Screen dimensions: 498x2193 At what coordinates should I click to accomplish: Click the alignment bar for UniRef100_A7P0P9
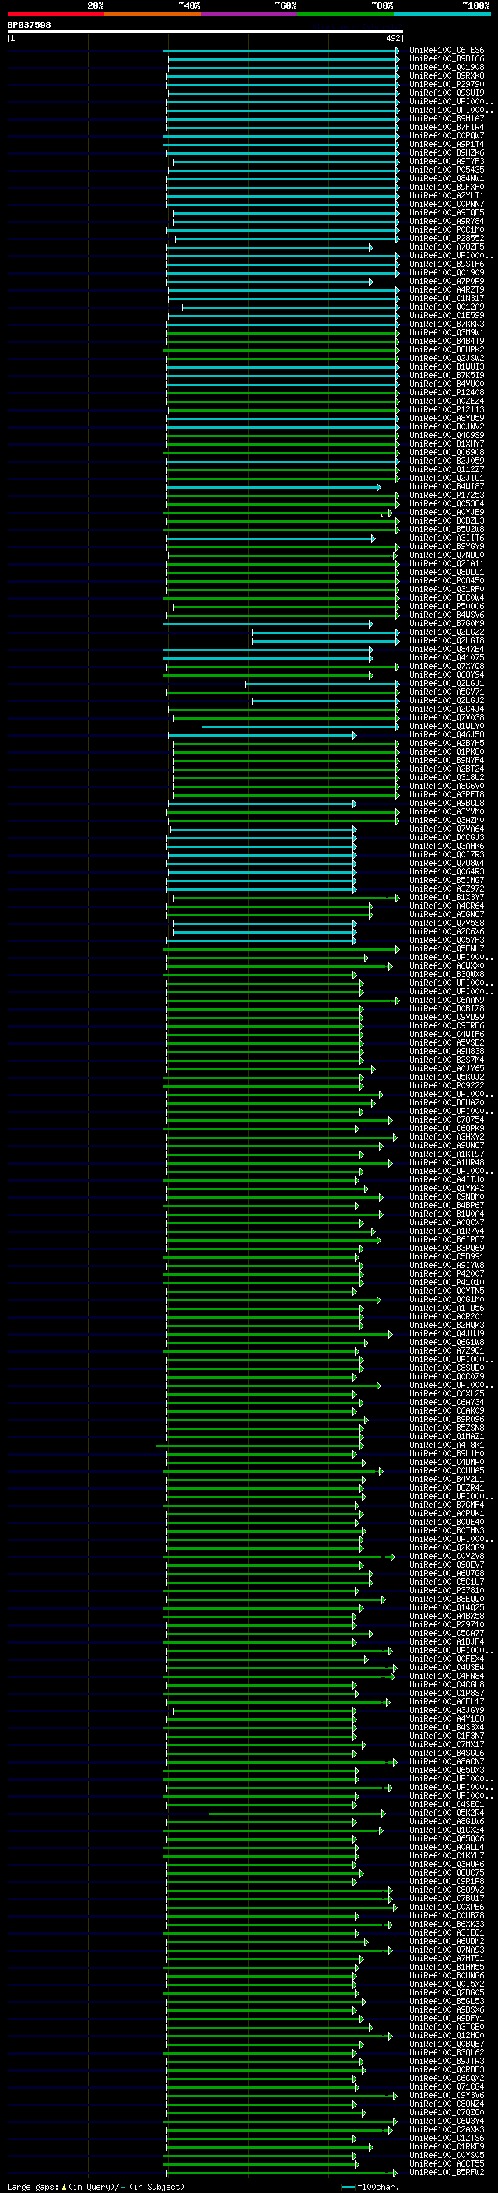pyautogui.click(x=269, y=281)
